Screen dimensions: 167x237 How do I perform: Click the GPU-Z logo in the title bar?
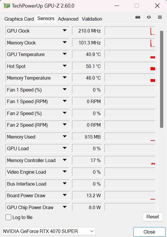pos(7,5)
